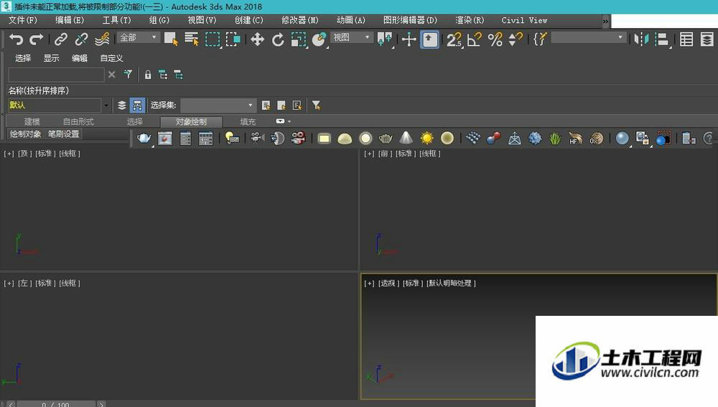
Task: Redo the last undone action
Action: (x=36, y=39)
